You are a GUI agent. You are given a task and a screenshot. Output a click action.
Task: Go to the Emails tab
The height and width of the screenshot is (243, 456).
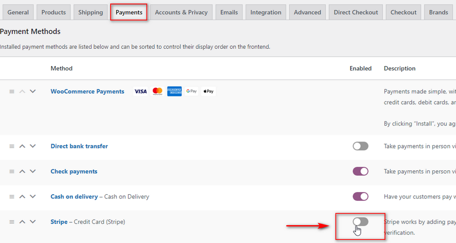[229, 12]
